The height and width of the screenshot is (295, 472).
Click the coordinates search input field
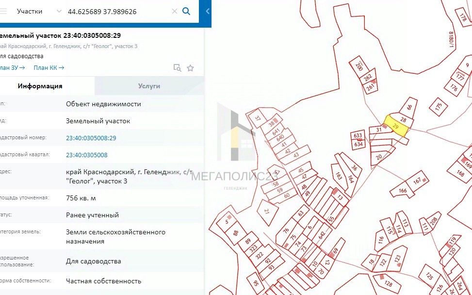[x=117, y=12]
